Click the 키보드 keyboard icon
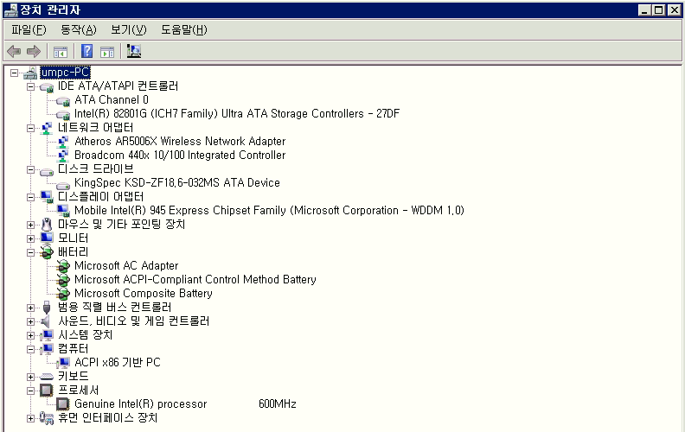The height and width of the screenshot is (432, 685). pyautogui.click(x=47, y=377)
